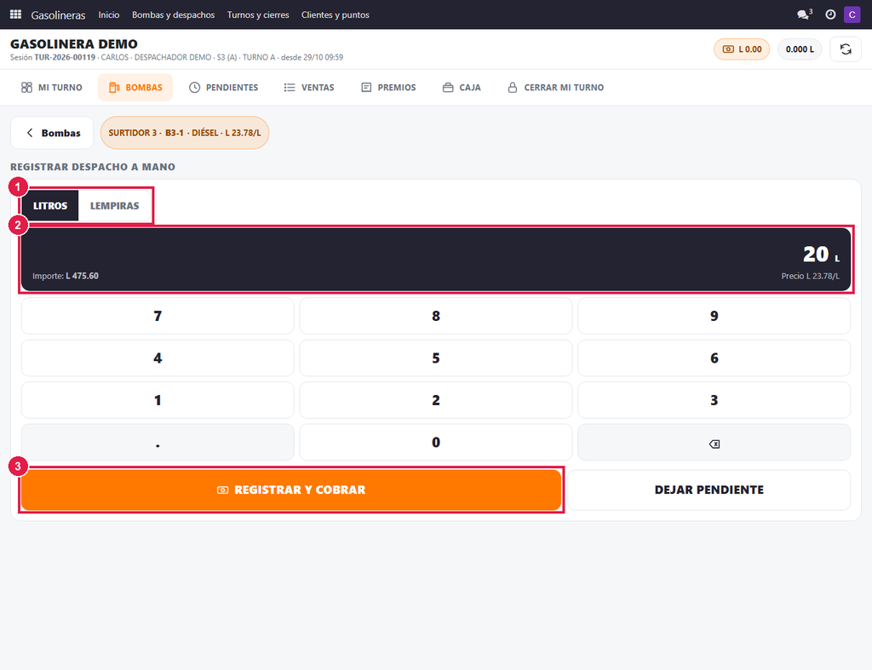Click Dejar Pendiente button
The image size is (872, 670).
709,490
